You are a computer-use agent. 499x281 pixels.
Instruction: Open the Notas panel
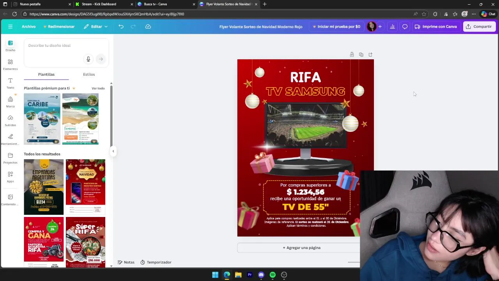coord(126,262)
